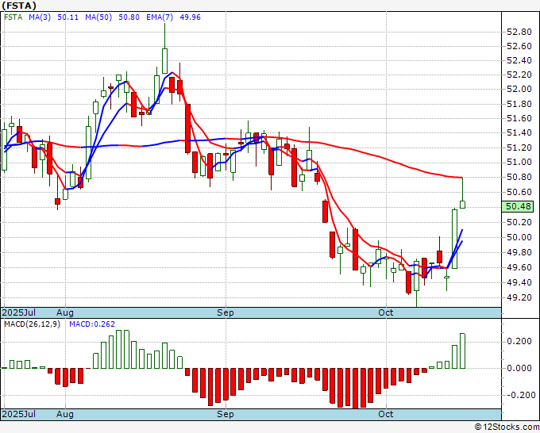Click the MACD:0.262 value label

pos(92,324)
